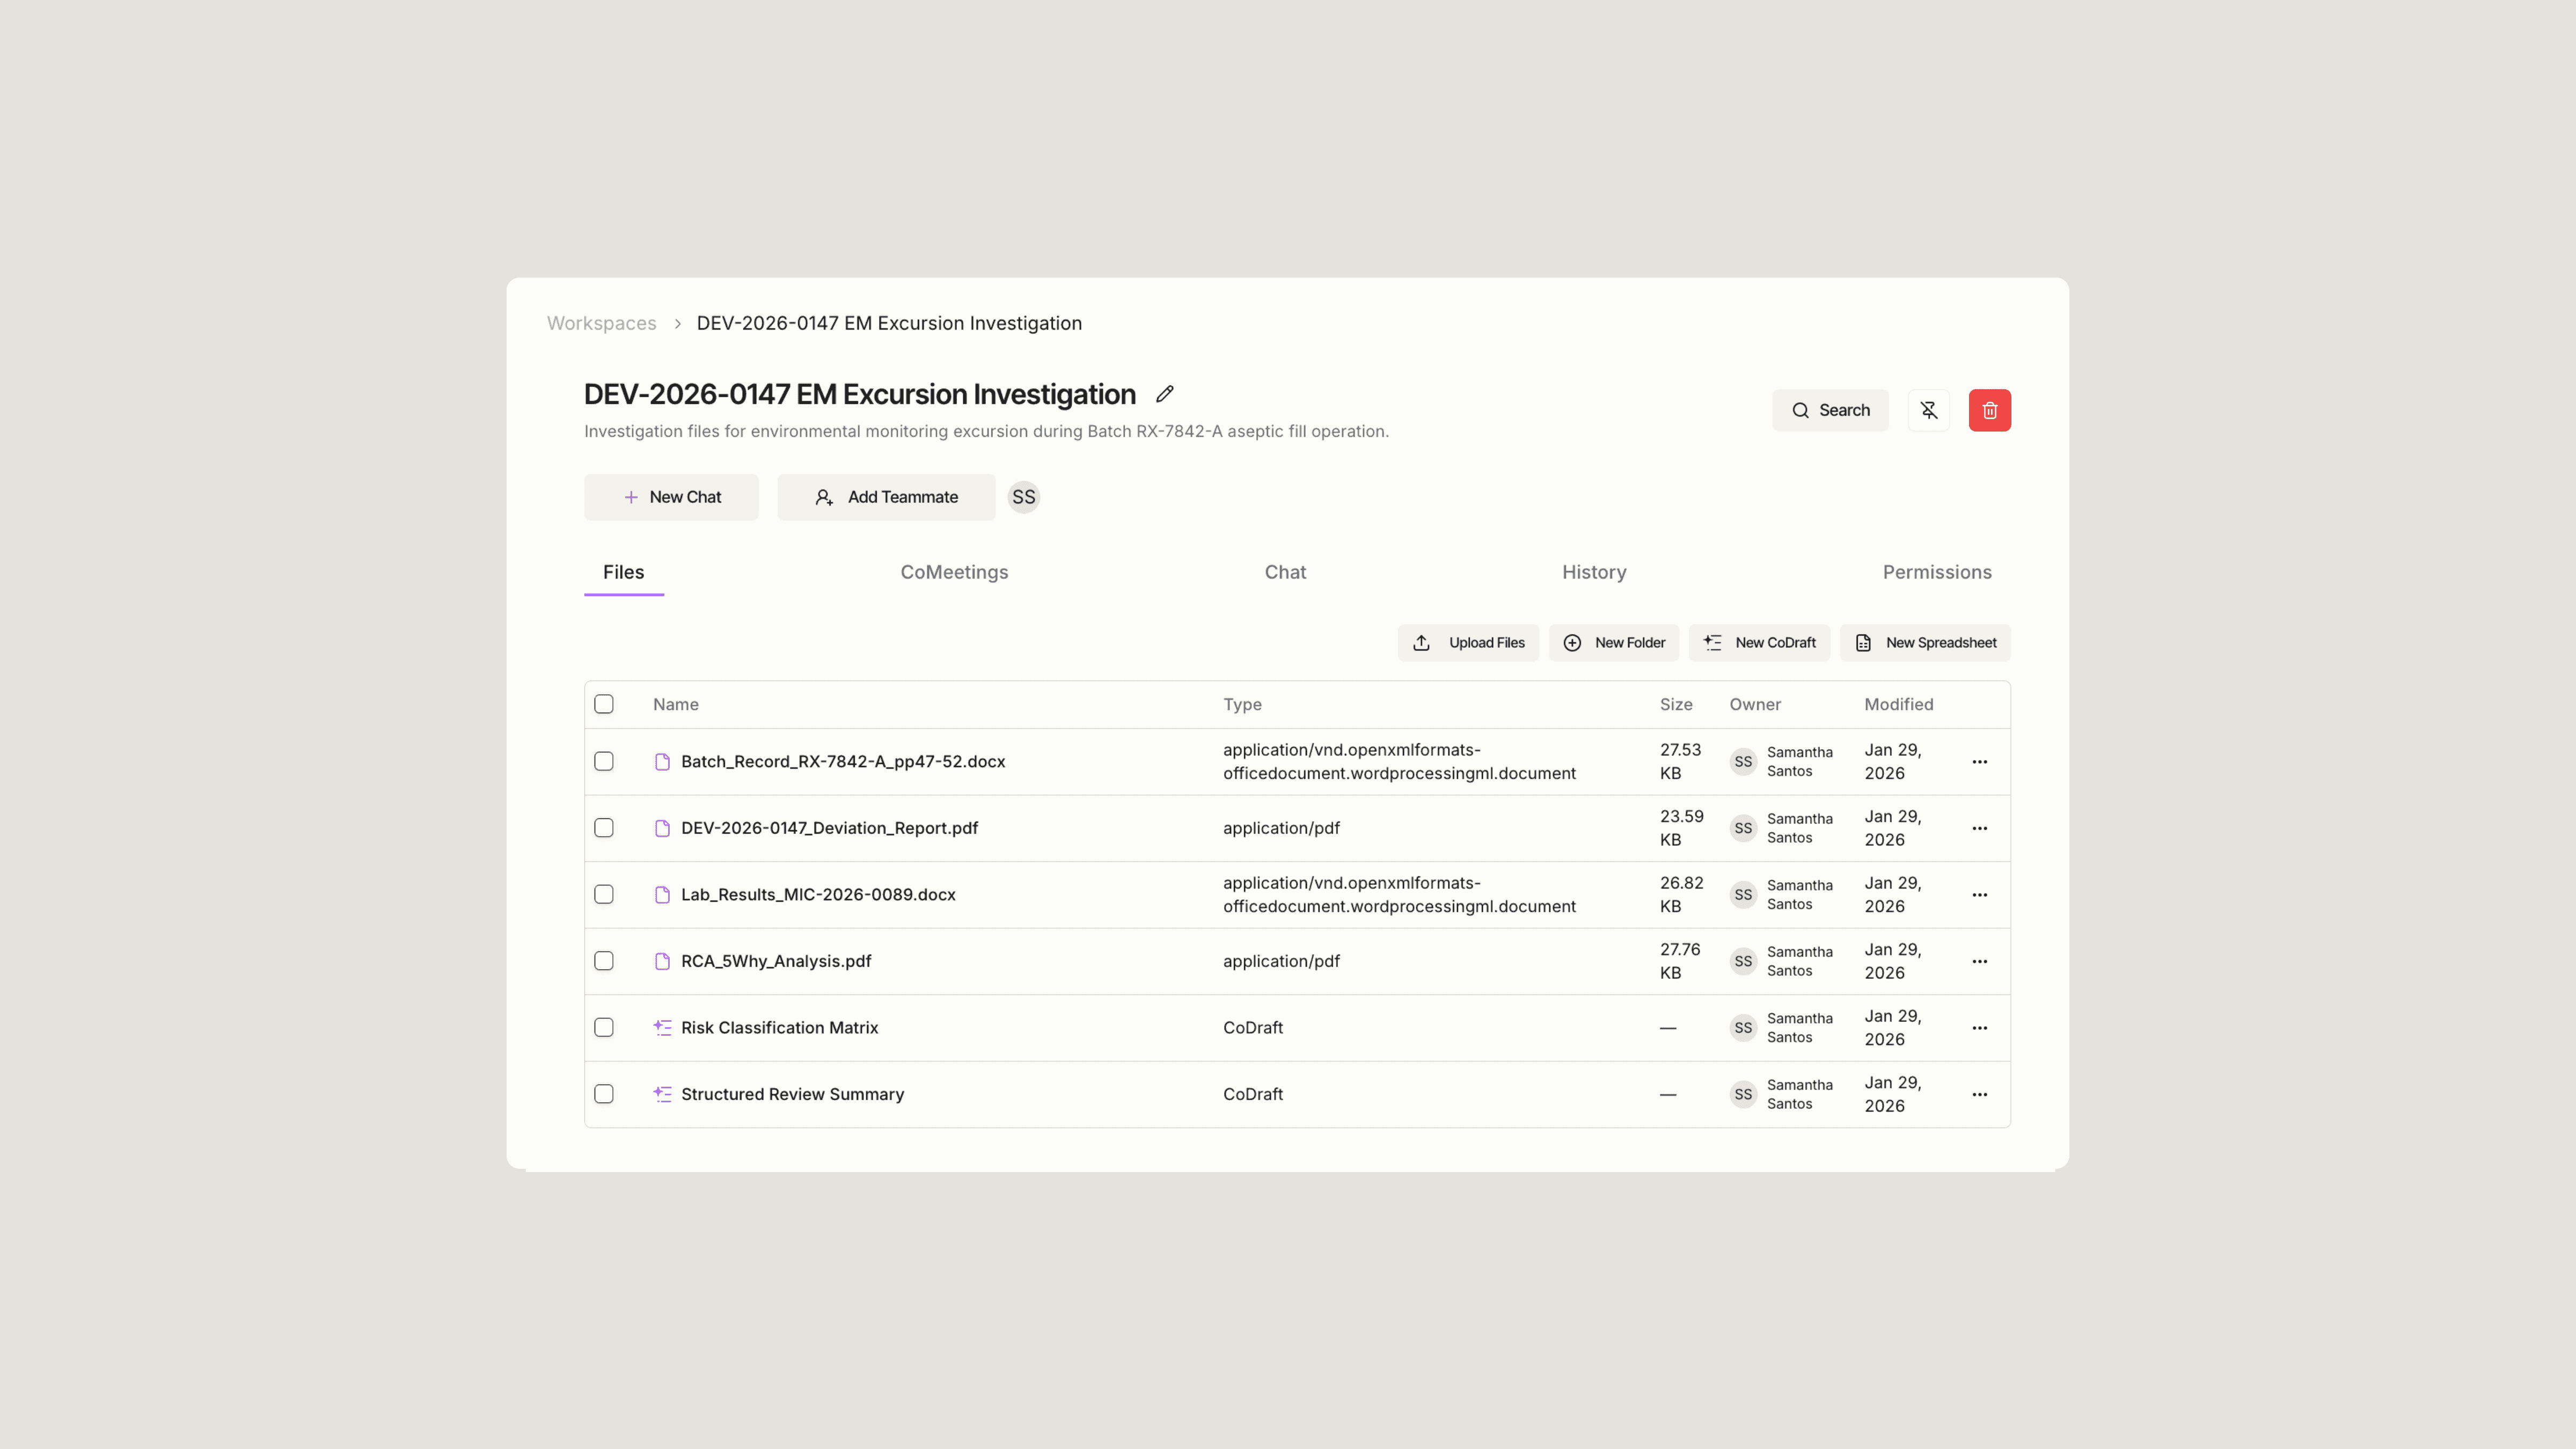
Task: Click the Search field button
Action: 1830,410
